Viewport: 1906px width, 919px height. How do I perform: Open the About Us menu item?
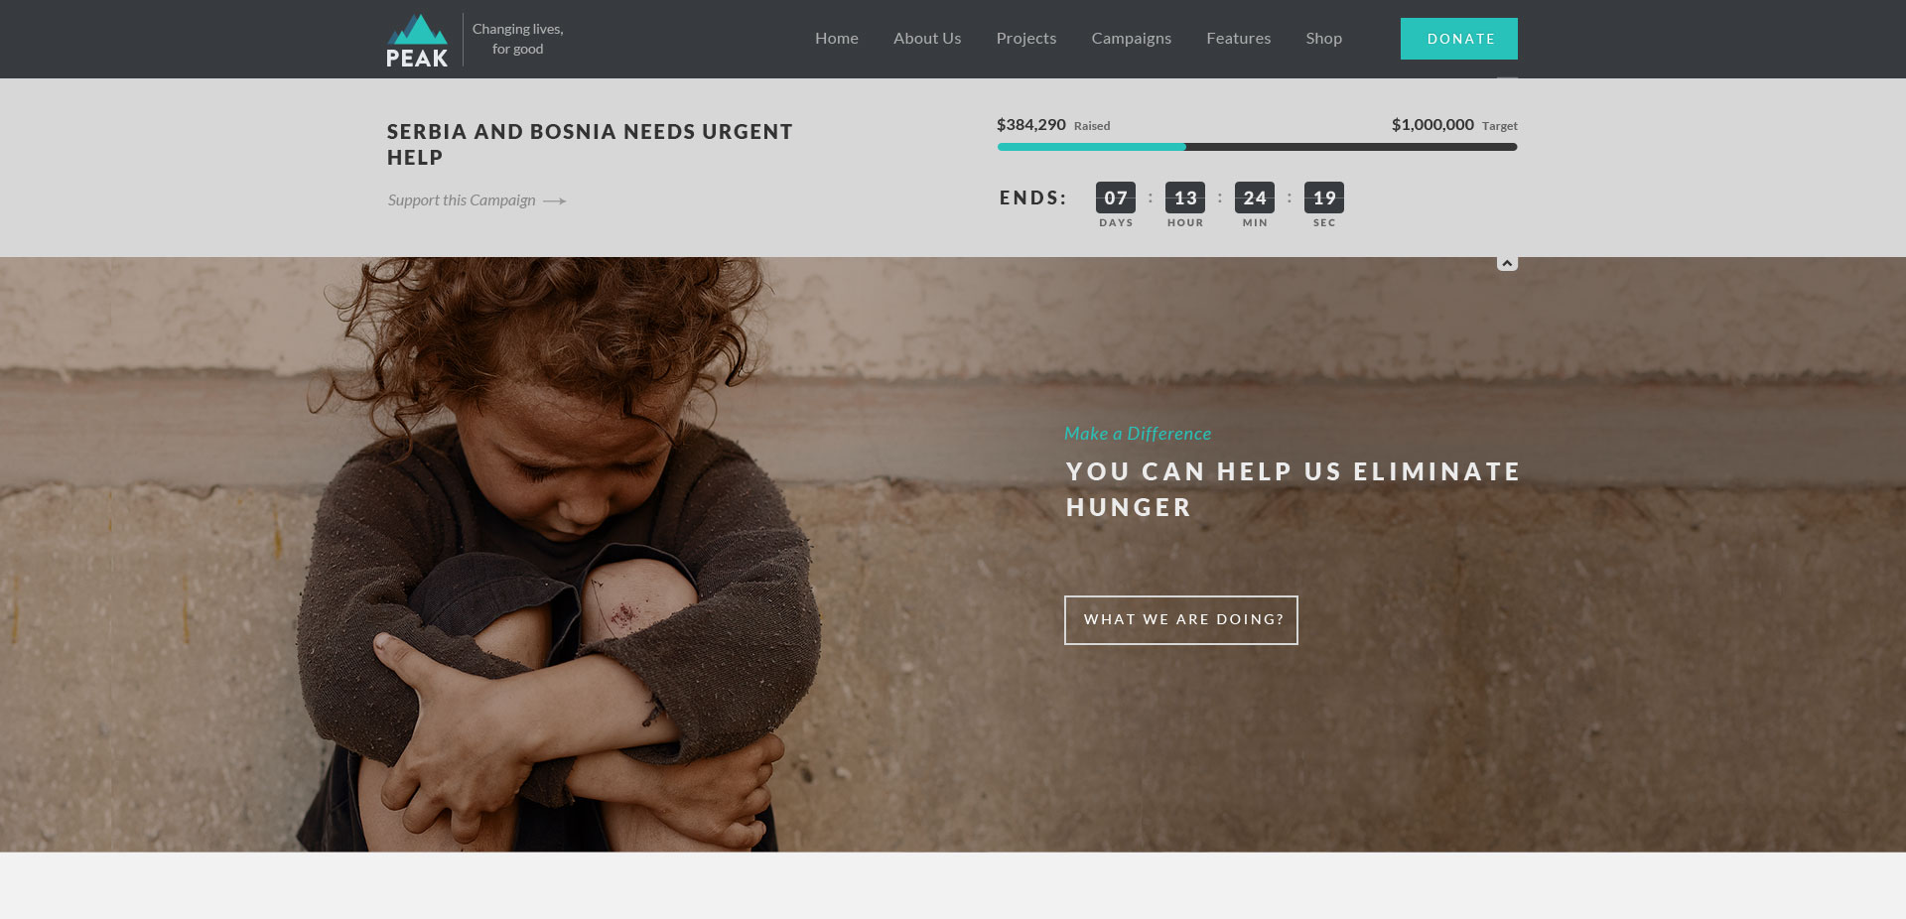(x=927, y=39)
